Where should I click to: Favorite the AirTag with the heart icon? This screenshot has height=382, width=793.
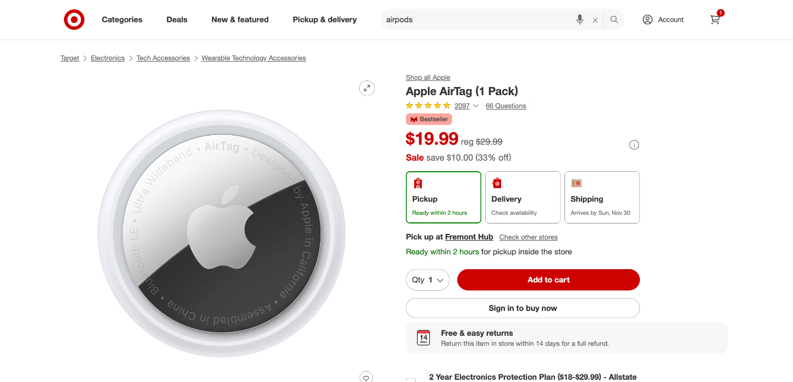[367, 378]
